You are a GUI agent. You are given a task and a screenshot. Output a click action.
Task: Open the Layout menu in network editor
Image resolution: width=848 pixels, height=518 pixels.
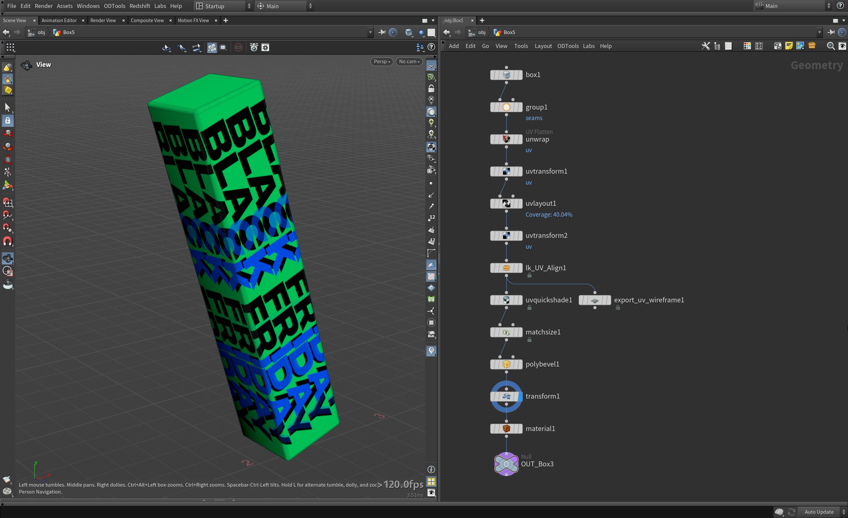point(543,46)
